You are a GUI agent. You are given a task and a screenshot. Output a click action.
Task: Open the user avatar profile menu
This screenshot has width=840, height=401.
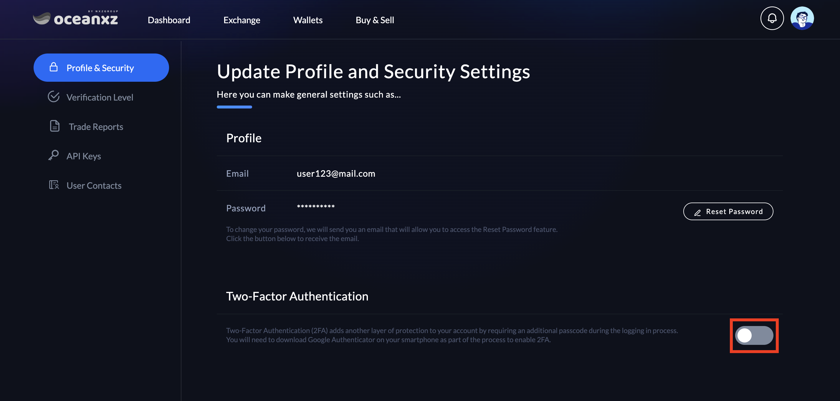pos(802,18)
